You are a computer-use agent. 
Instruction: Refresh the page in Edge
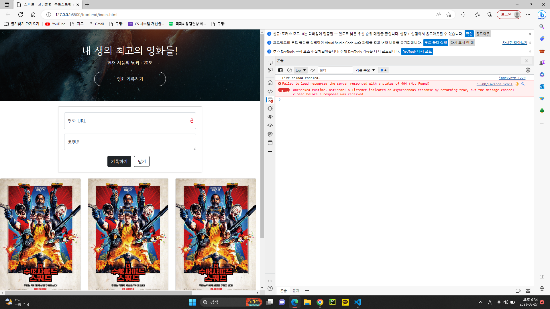tap(21, 15)
